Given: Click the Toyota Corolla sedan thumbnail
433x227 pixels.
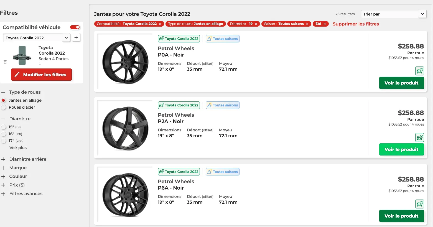Looking at the screenshot, I should pyautogui.click(x=22, y=56).
